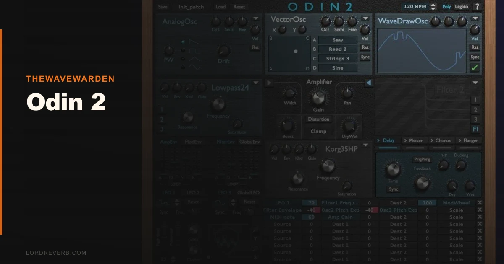Switch to the ModEnv envelope tab
This screenshot has height=264, width=504.
tap(193, 142)
